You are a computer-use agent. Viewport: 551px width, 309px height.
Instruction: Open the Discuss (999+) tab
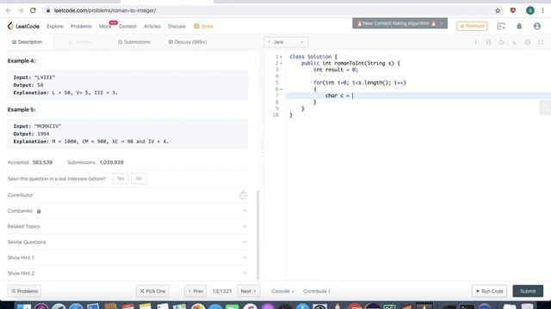188,42
